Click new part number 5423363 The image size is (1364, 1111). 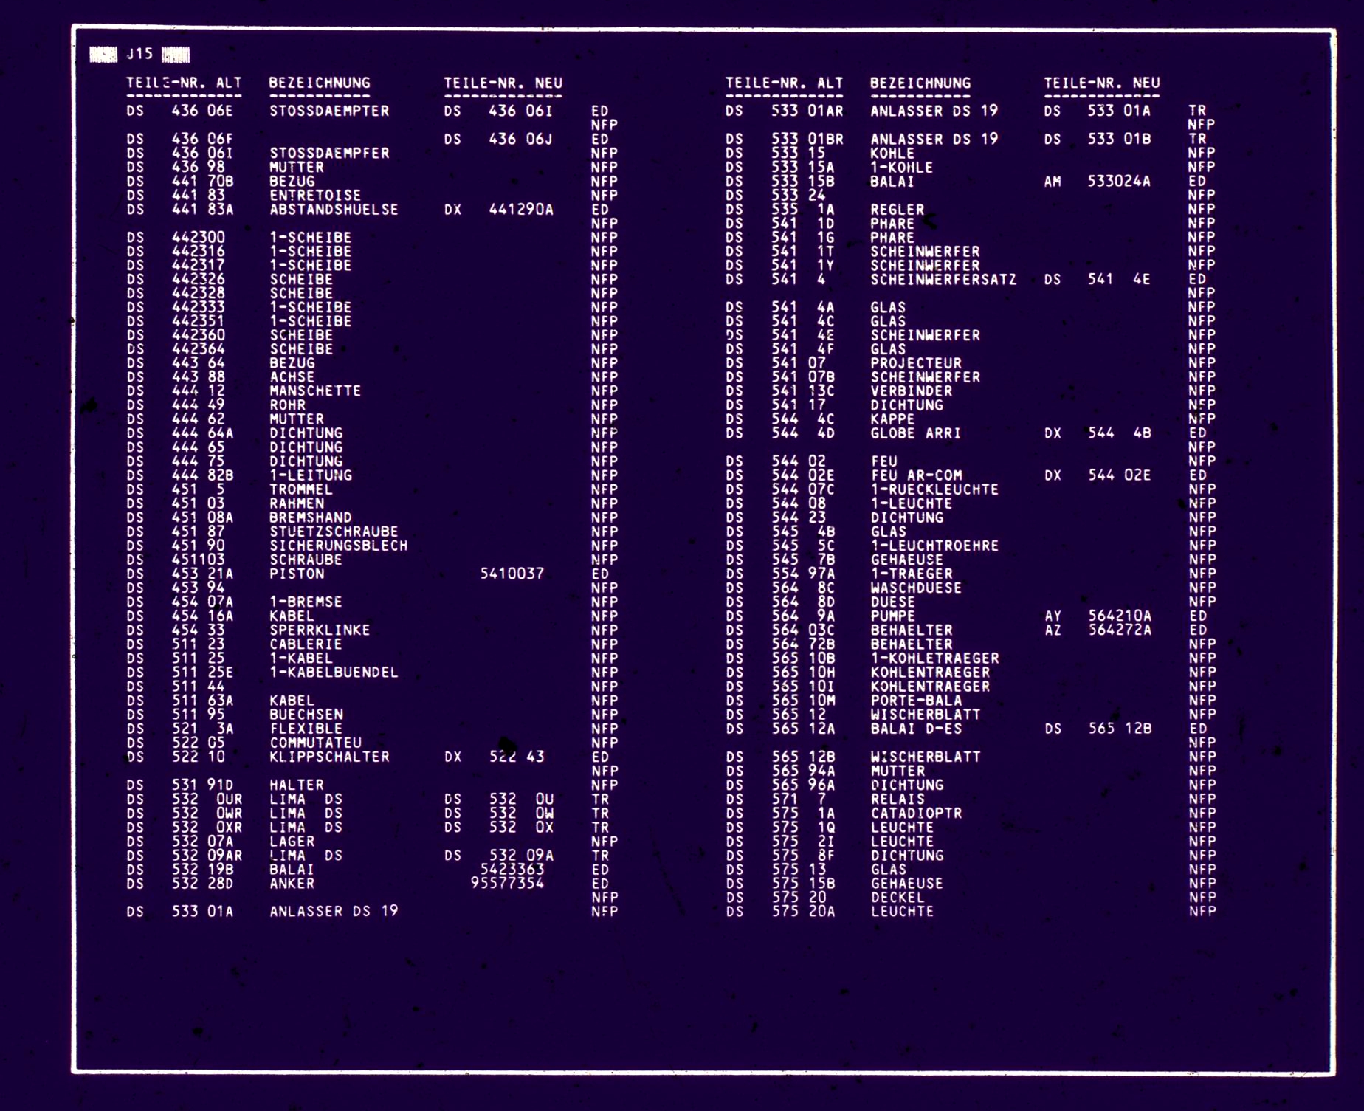point(512,869)
